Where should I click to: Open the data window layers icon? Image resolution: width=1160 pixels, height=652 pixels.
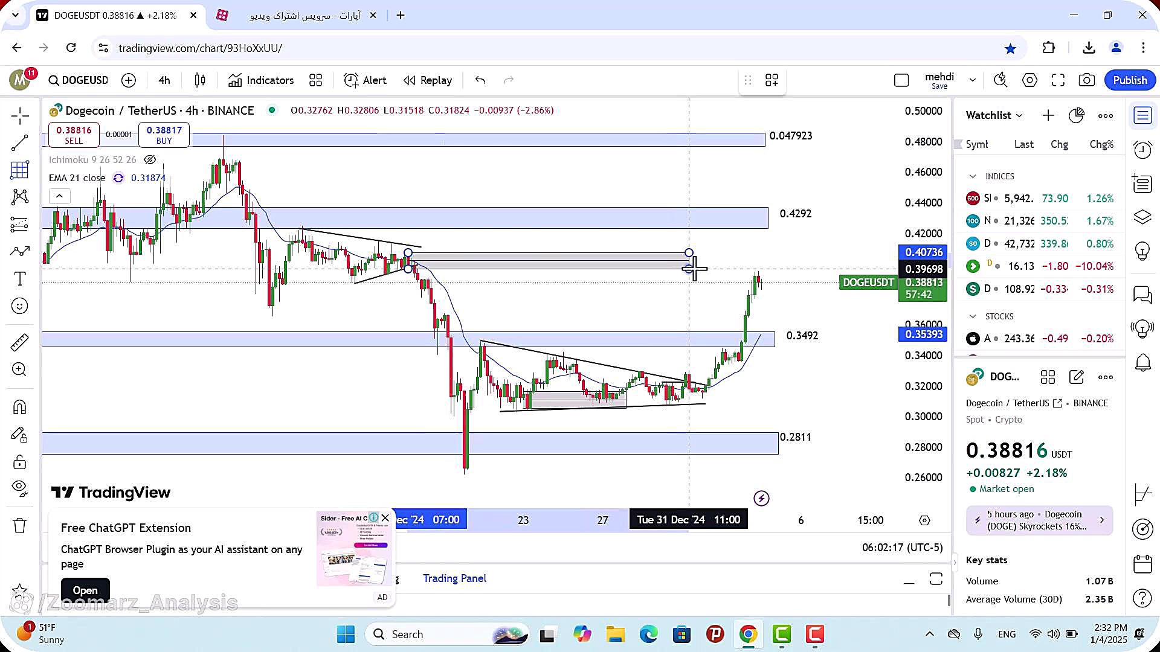pyautogui.click(x=1142, y=217)
